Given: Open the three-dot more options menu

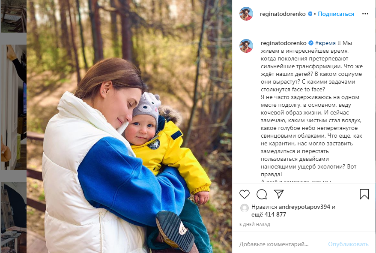Looking at the screenshot, I should click(365, 14).
